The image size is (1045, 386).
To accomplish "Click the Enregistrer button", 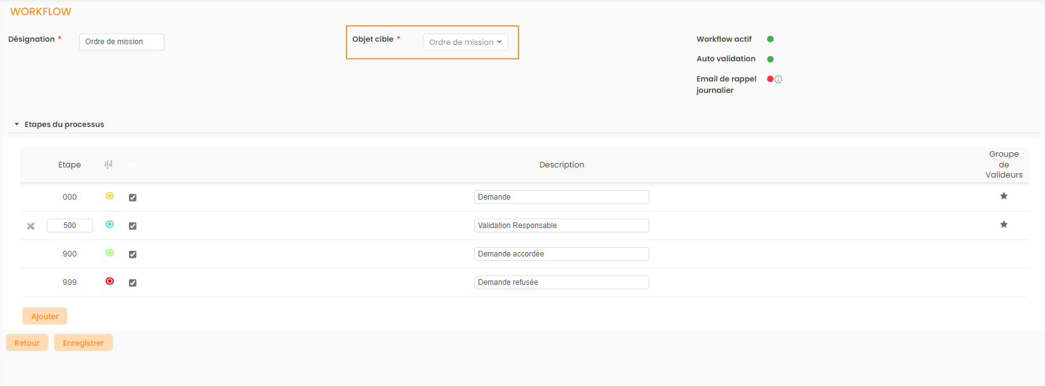I will (83, 342).
